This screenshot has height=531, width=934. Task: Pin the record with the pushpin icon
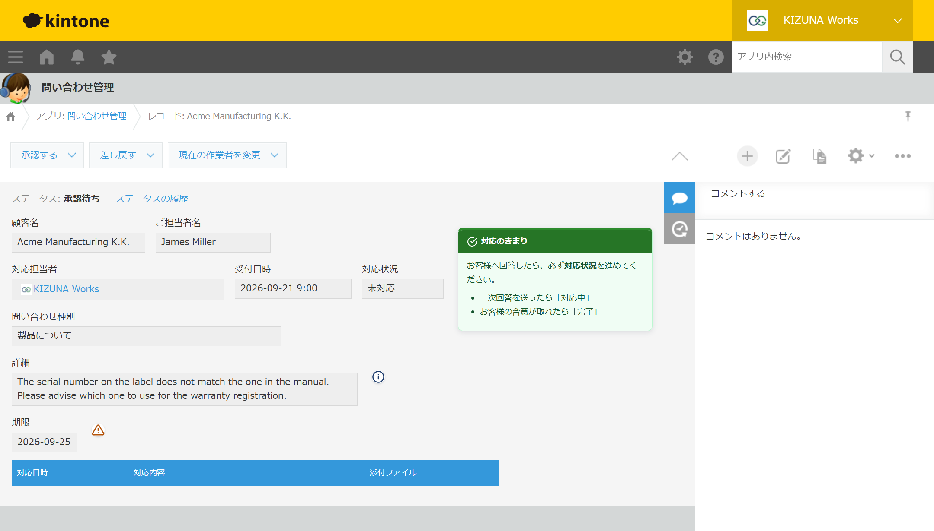coord(908,116)
